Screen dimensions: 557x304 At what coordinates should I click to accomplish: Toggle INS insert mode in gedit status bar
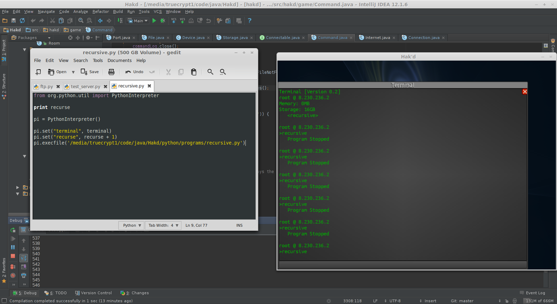tap(240, 225)
